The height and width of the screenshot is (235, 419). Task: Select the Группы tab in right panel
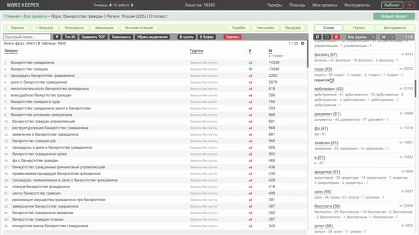click(359, 27)
